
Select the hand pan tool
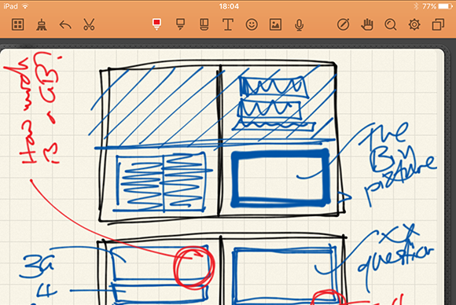(367, 24)
